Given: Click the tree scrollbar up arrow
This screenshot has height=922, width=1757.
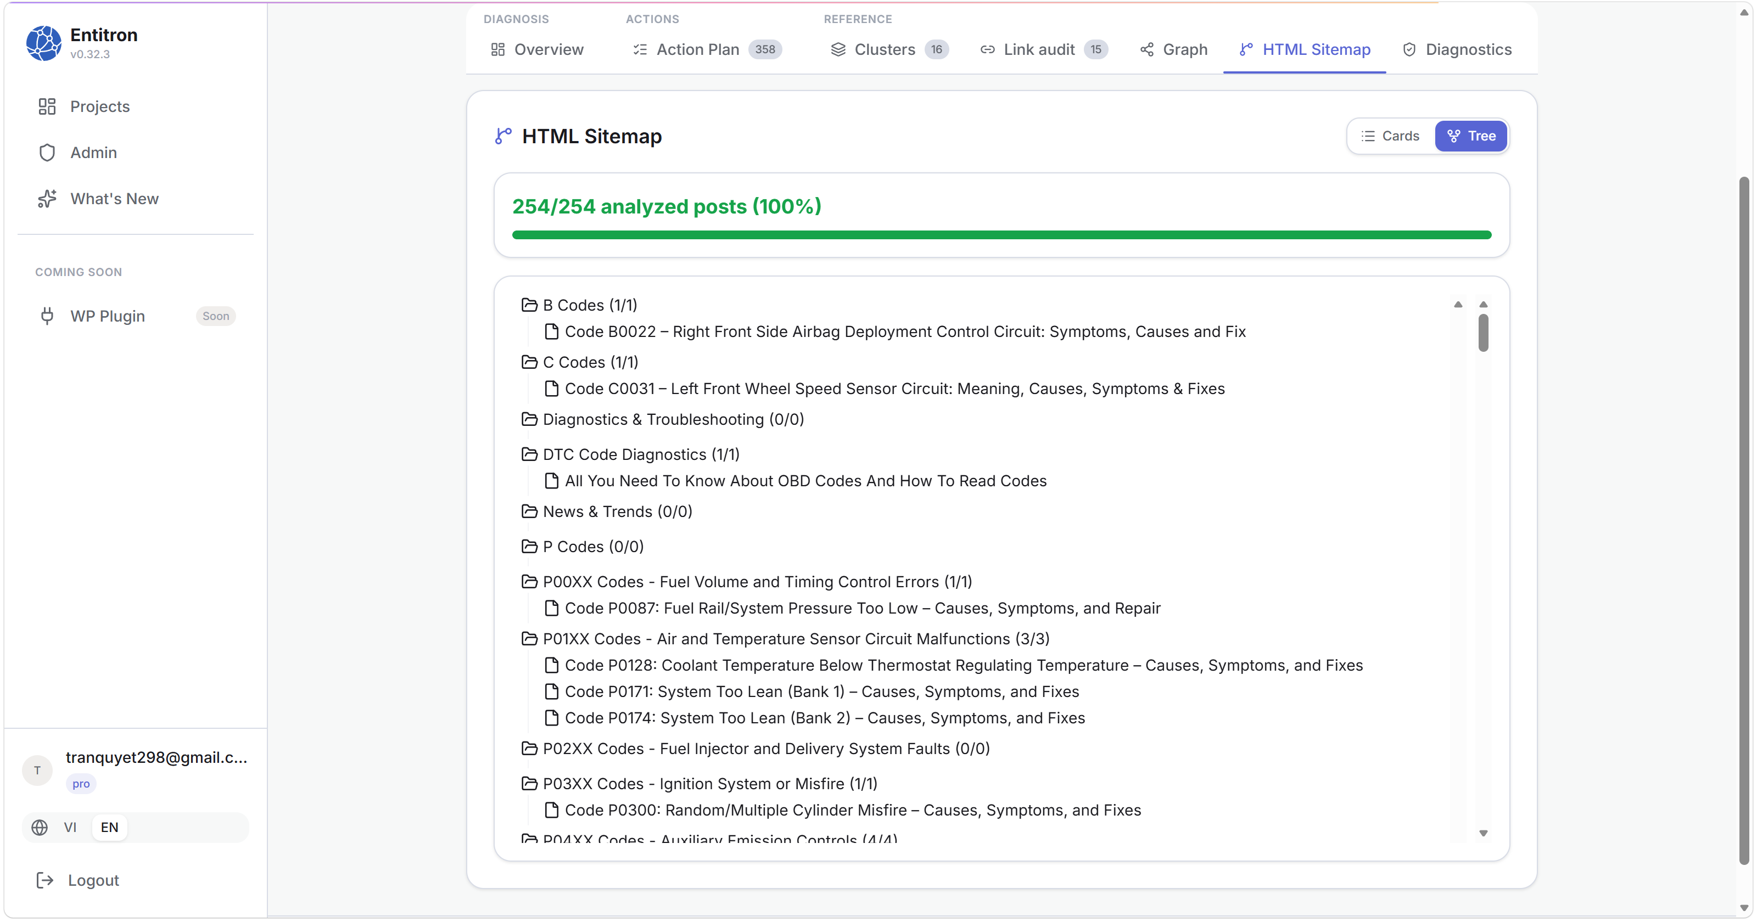Looking at the screenshot, I should (x=1483, y=304).
